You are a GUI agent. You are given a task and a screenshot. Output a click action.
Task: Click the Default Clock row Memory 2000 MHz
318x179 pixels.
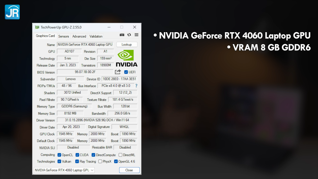click(98, 140)
